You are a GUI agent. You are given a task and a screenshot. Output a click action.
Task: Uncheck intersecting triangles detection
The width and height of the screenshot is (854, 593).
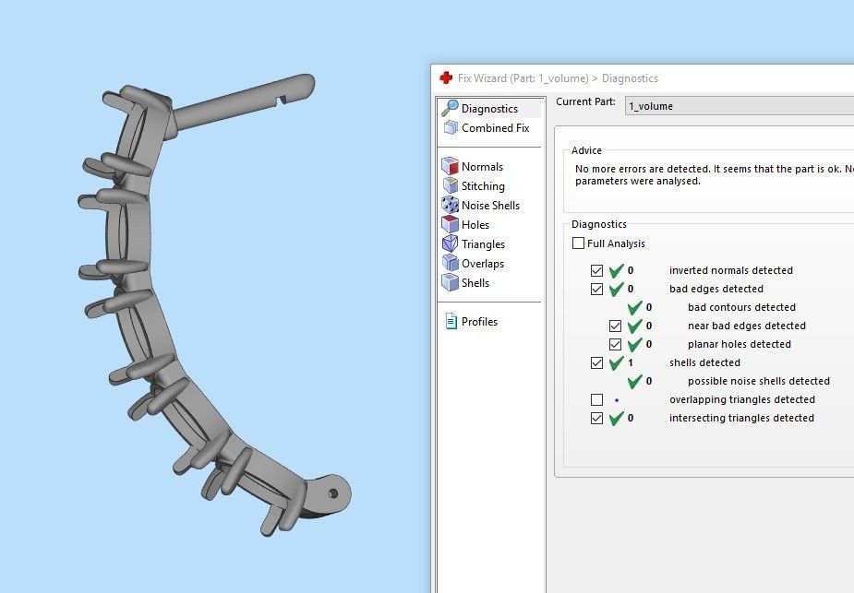tap(597, 419)
